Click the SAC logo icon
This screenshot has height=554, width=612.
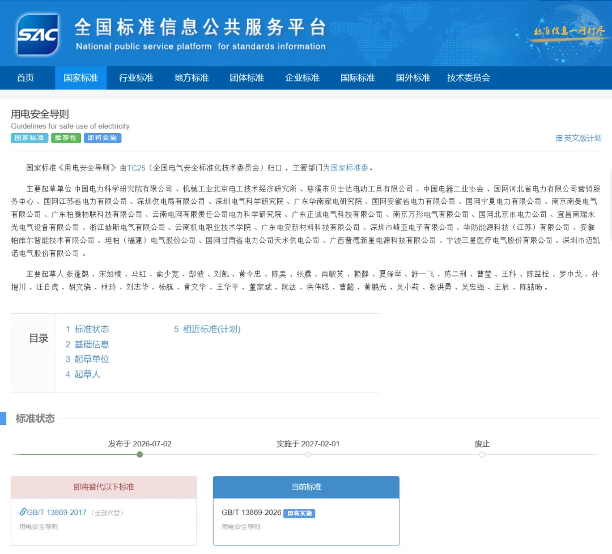click(37, 35)
